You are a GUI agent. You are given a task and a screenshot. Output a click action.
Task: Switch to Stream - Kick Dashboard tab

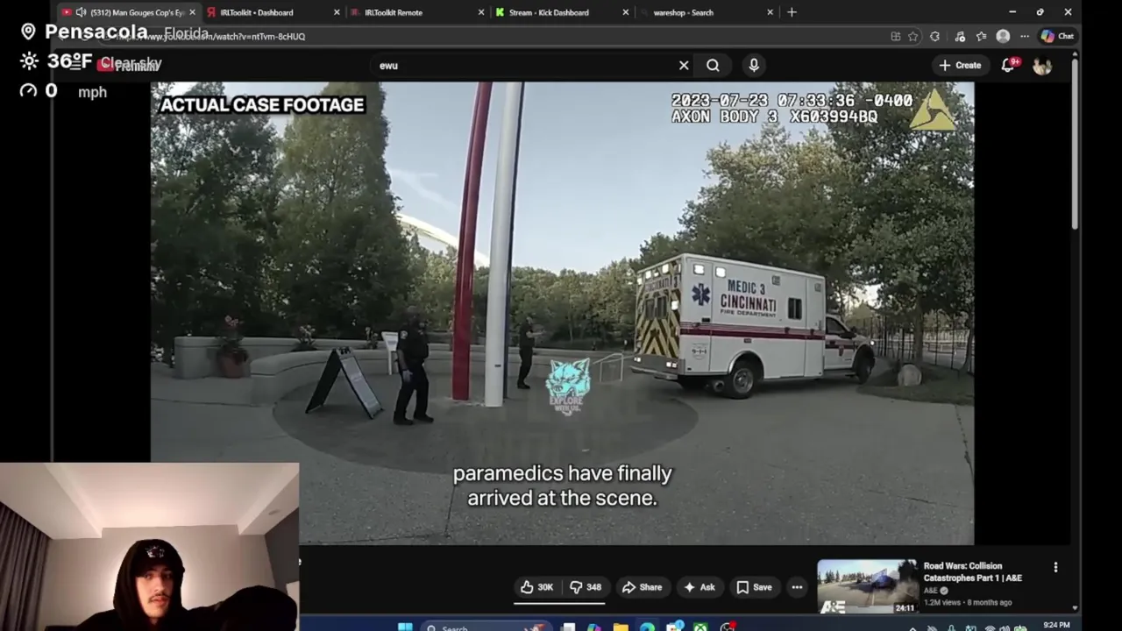click(x=561, y=12)
